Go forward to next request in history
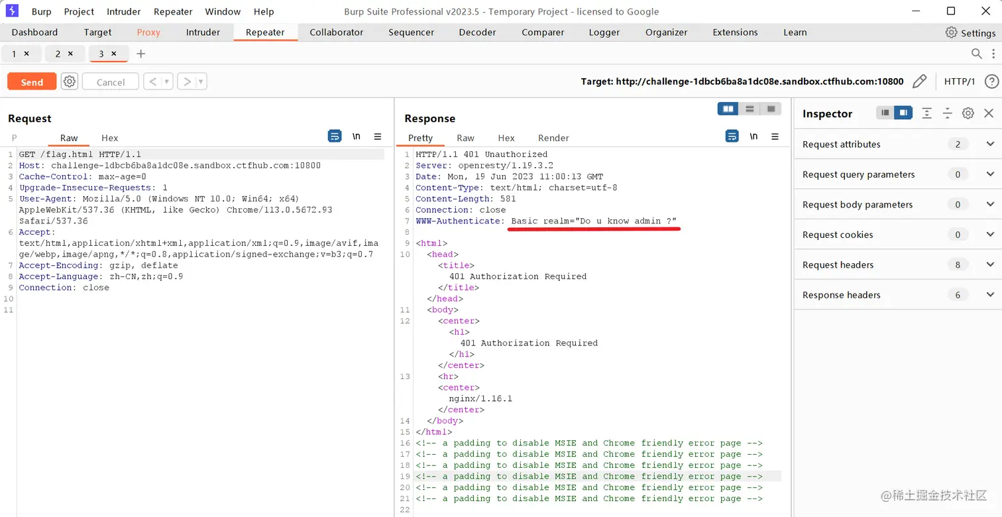This screenshot has height=517, width=1002. pyautogui.click(x=187, y=82)
